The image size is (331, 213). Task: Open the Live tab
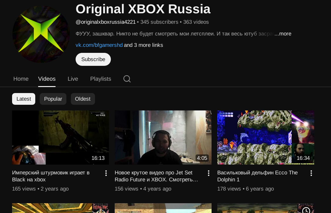click(x=73, y=79)
